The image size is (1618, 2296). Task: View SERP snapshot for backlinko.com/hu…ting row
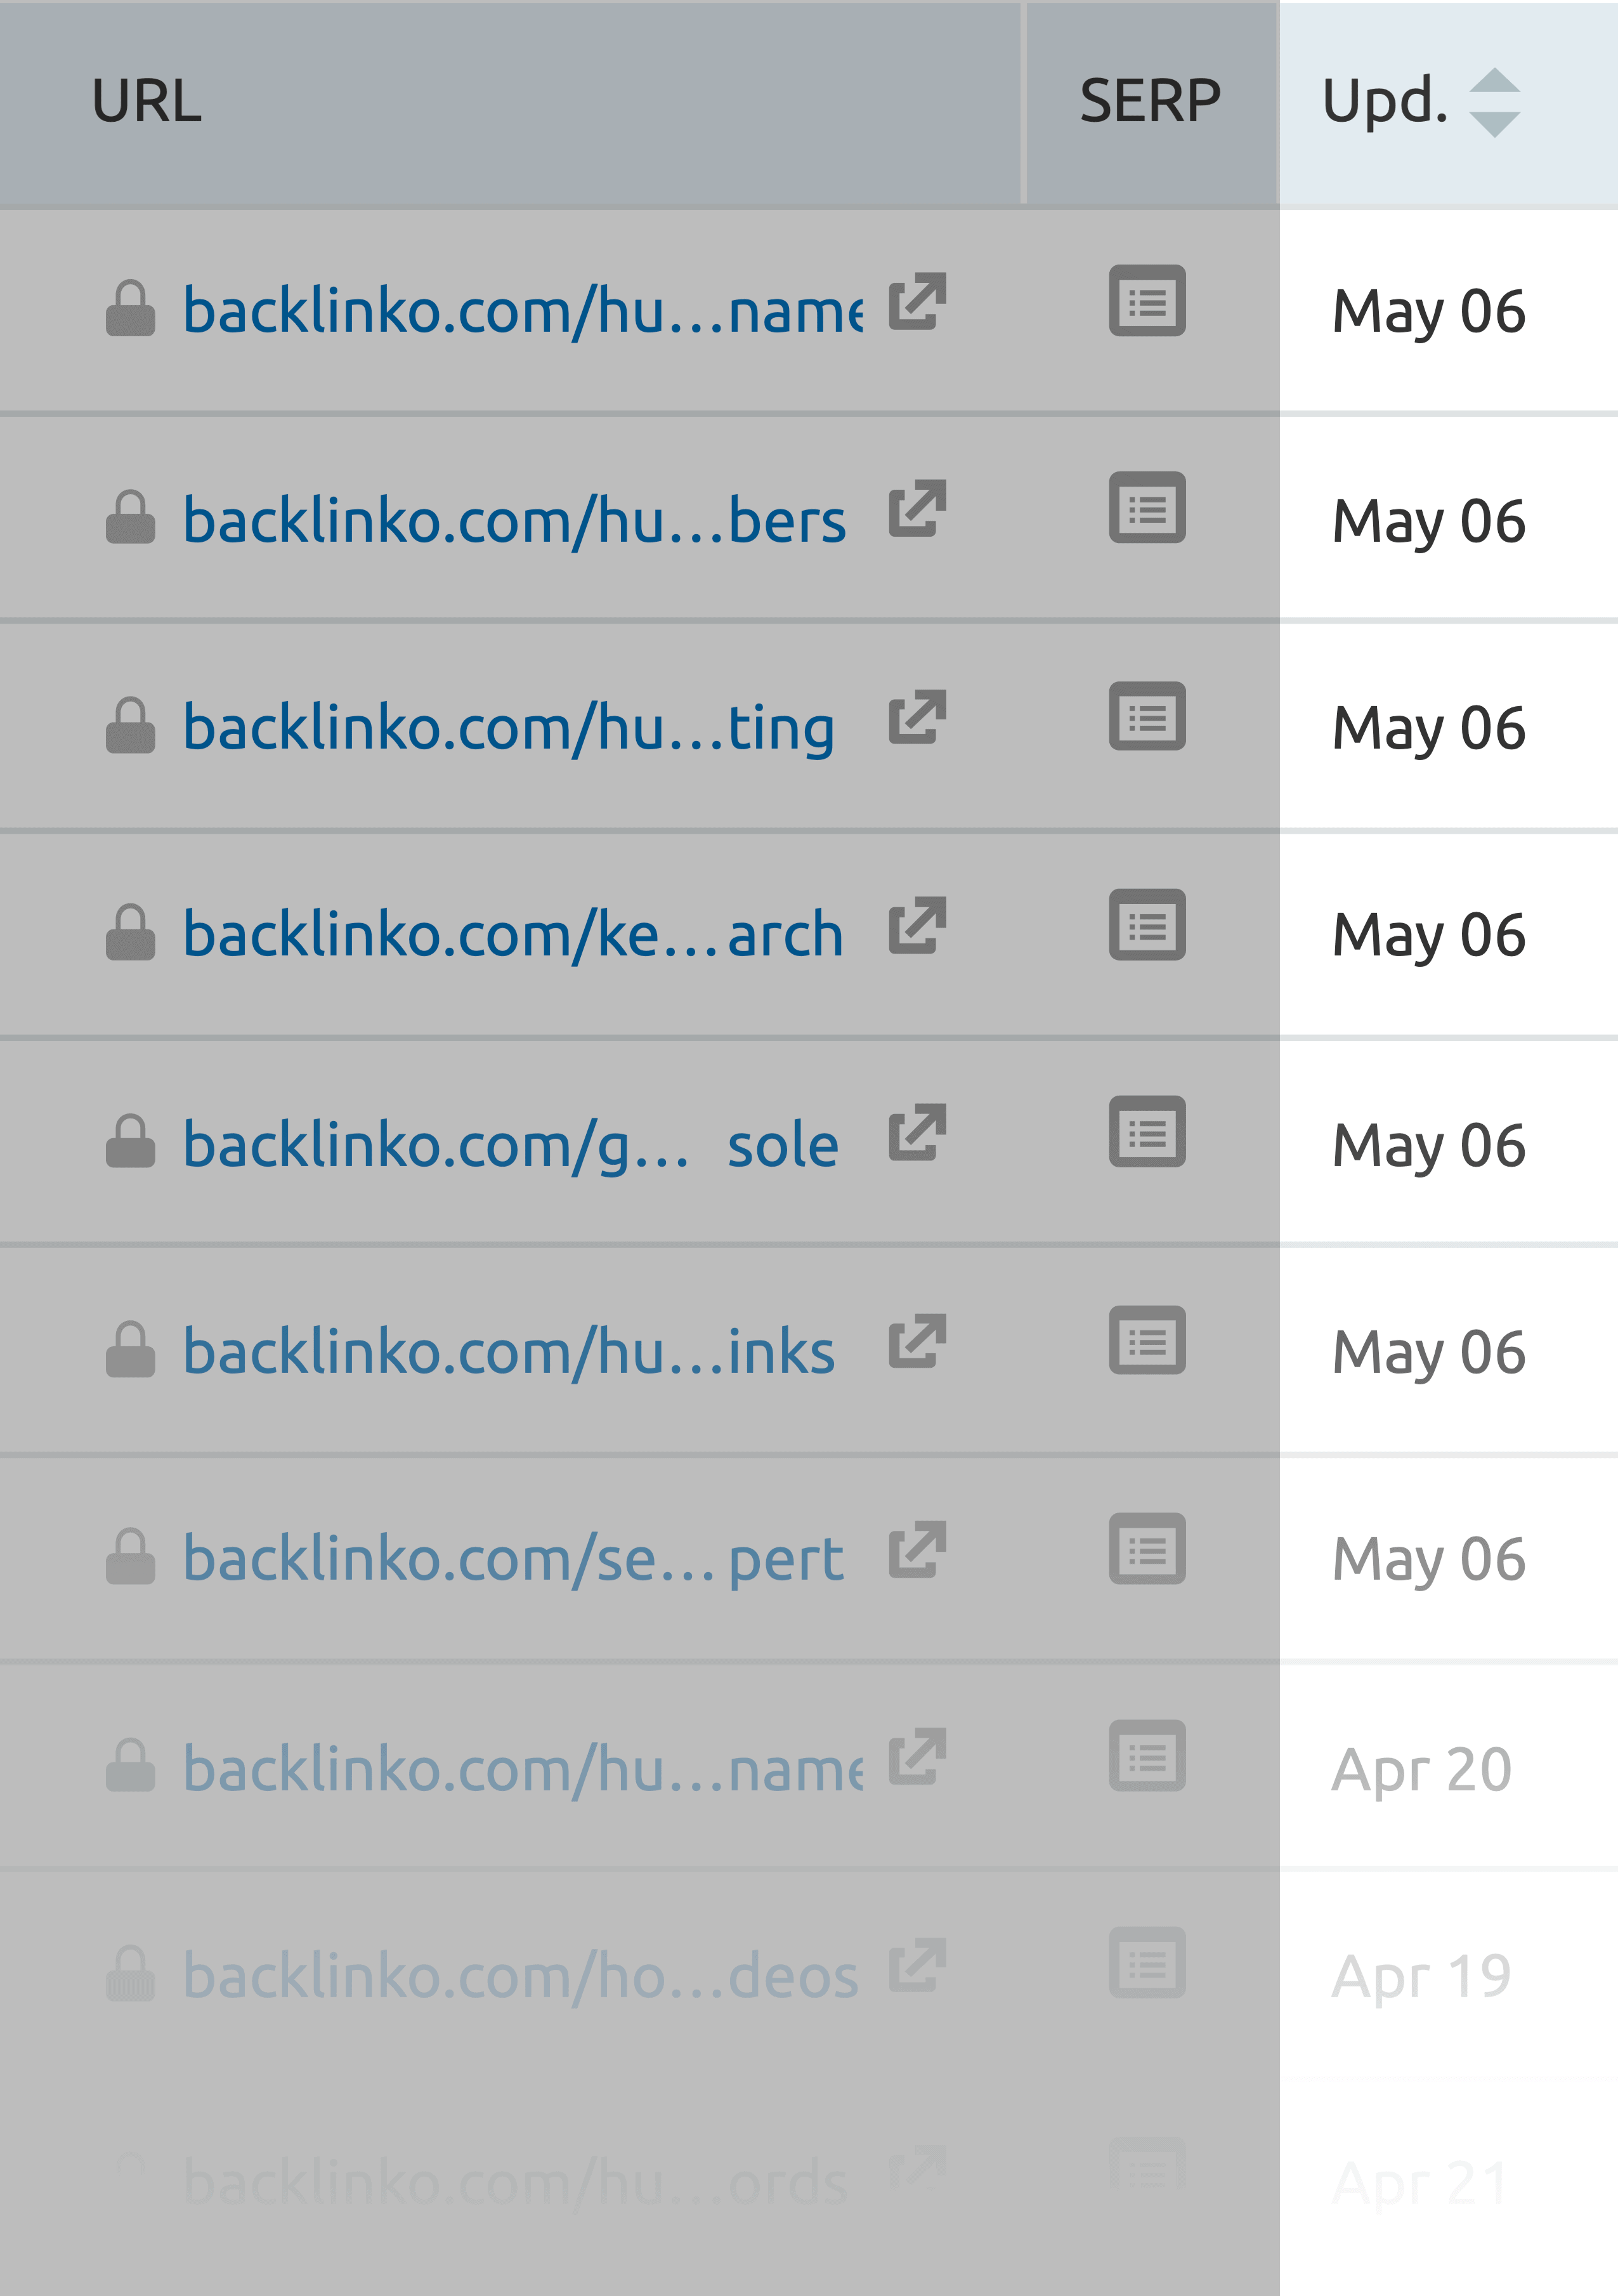(1147, 716)
